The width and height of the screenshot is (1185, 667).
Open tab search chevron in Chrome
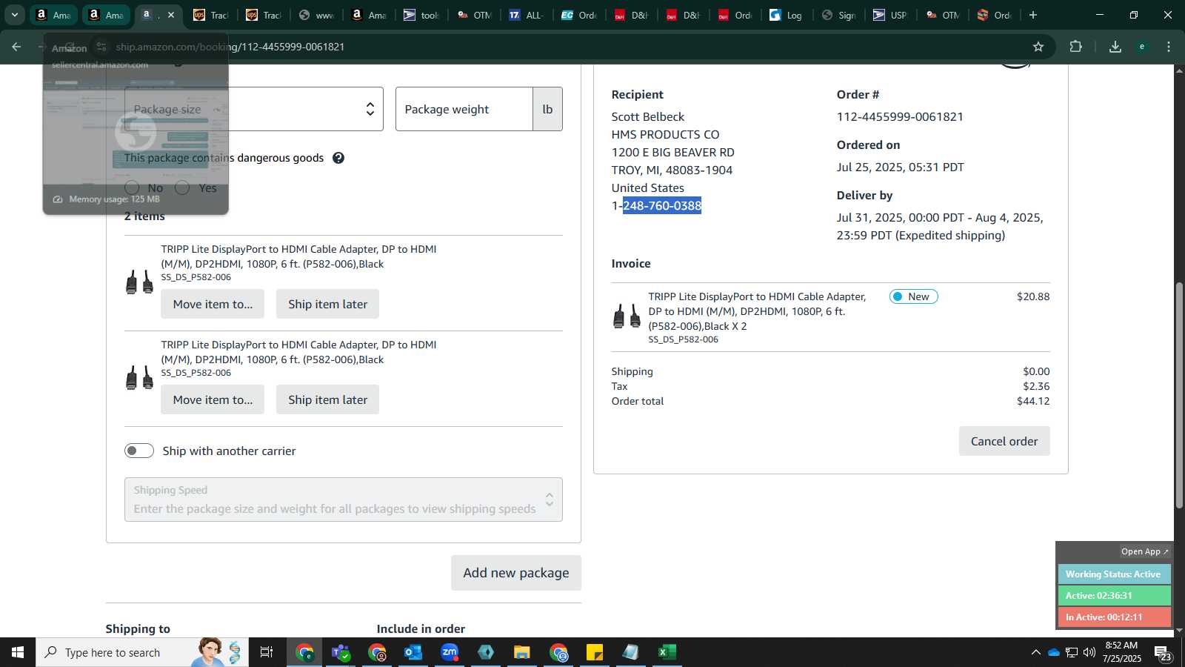14,15
